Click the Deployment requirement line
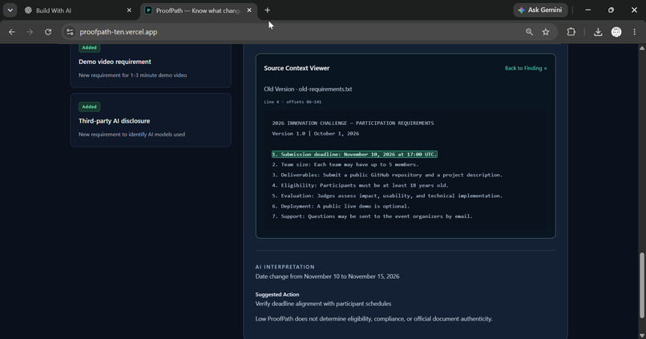Image resolution: width=646 pixels, height=339 pixels. pyautogui.click(x=341, y=206)
